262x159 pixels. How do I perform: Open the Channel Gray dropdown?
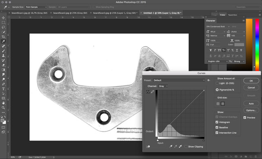[163, 86]
